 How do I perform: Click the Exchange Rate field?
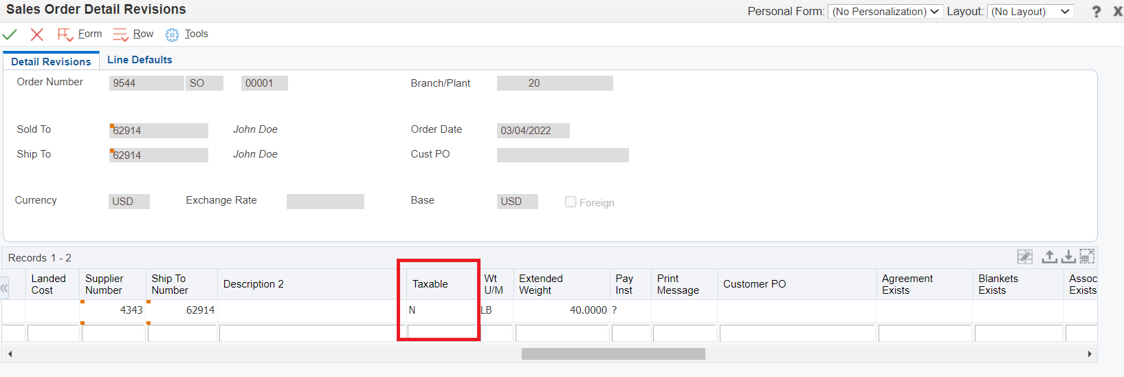[325, 202]
